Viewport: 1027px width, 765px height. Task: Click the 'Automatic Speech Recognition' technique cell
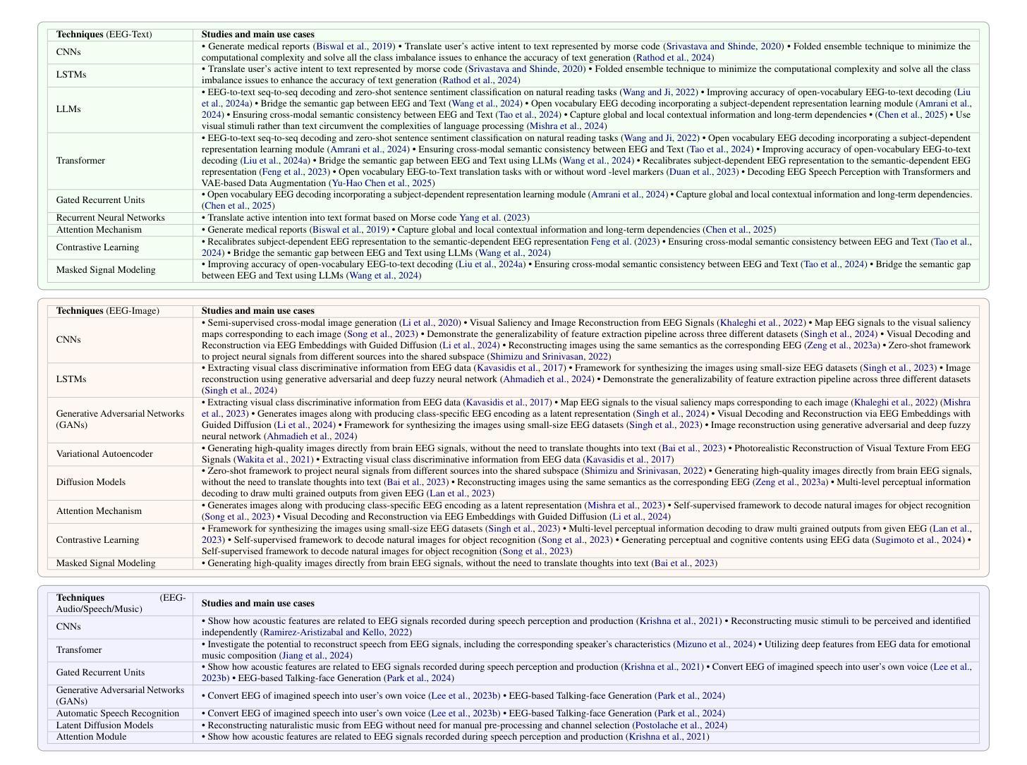pos(120,714)
